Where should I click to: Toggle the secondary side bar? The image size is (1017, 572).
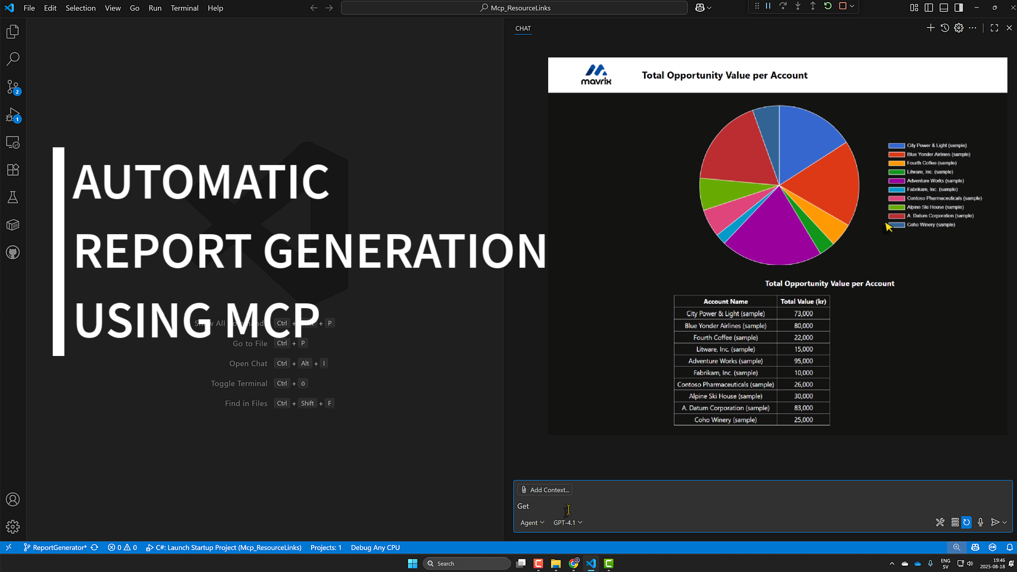959,7
